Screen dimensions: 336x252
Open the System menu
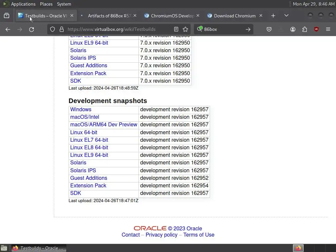(64, 4)
